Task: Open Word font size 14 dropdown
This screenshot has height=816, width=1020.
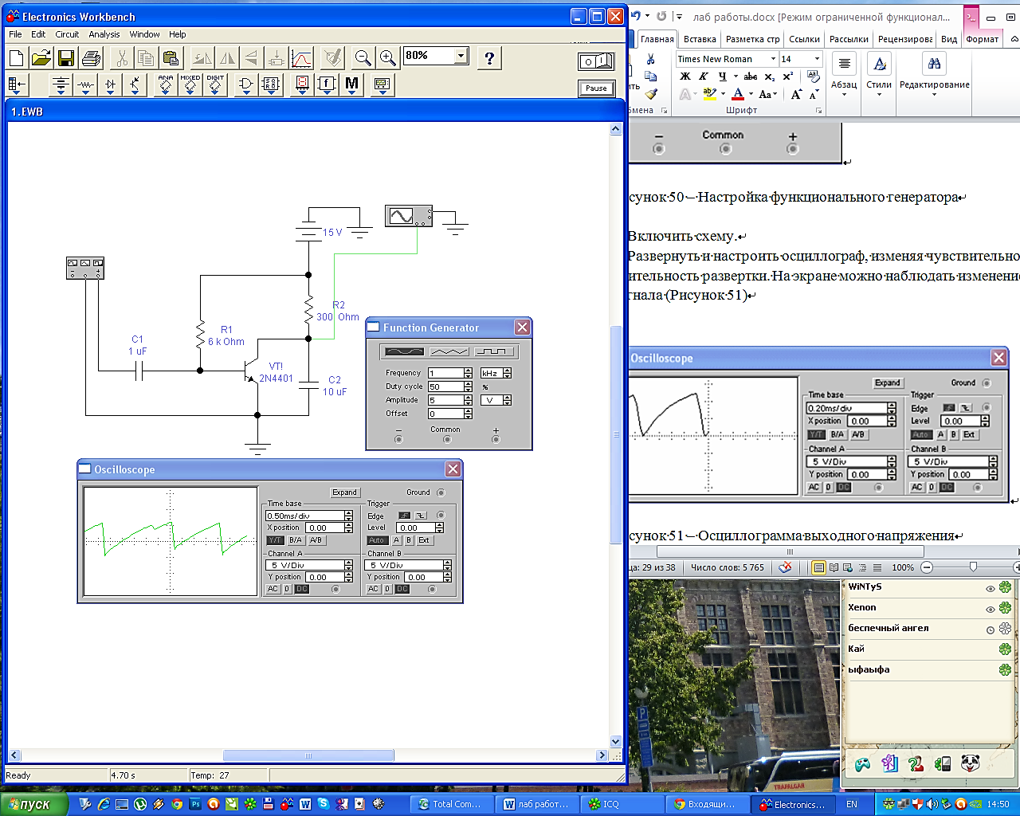Action: [817, 59]
